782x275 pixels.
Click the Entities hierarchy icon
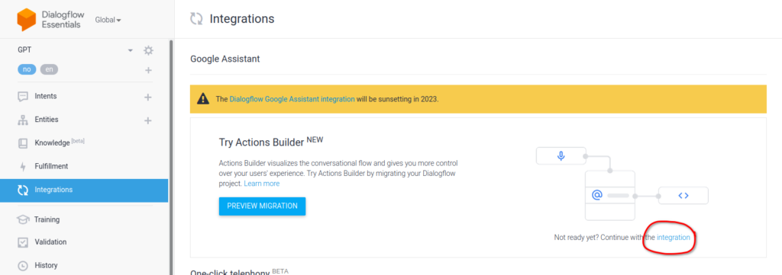pos(23,120)
